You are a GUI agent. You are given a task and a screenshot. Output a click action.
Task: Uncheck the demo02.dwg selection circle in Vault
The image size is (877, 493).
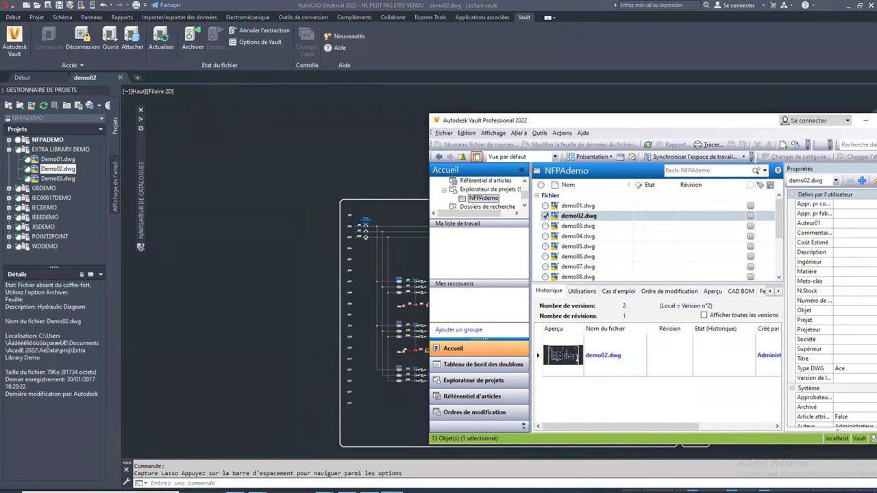click(x=545, y=216)
